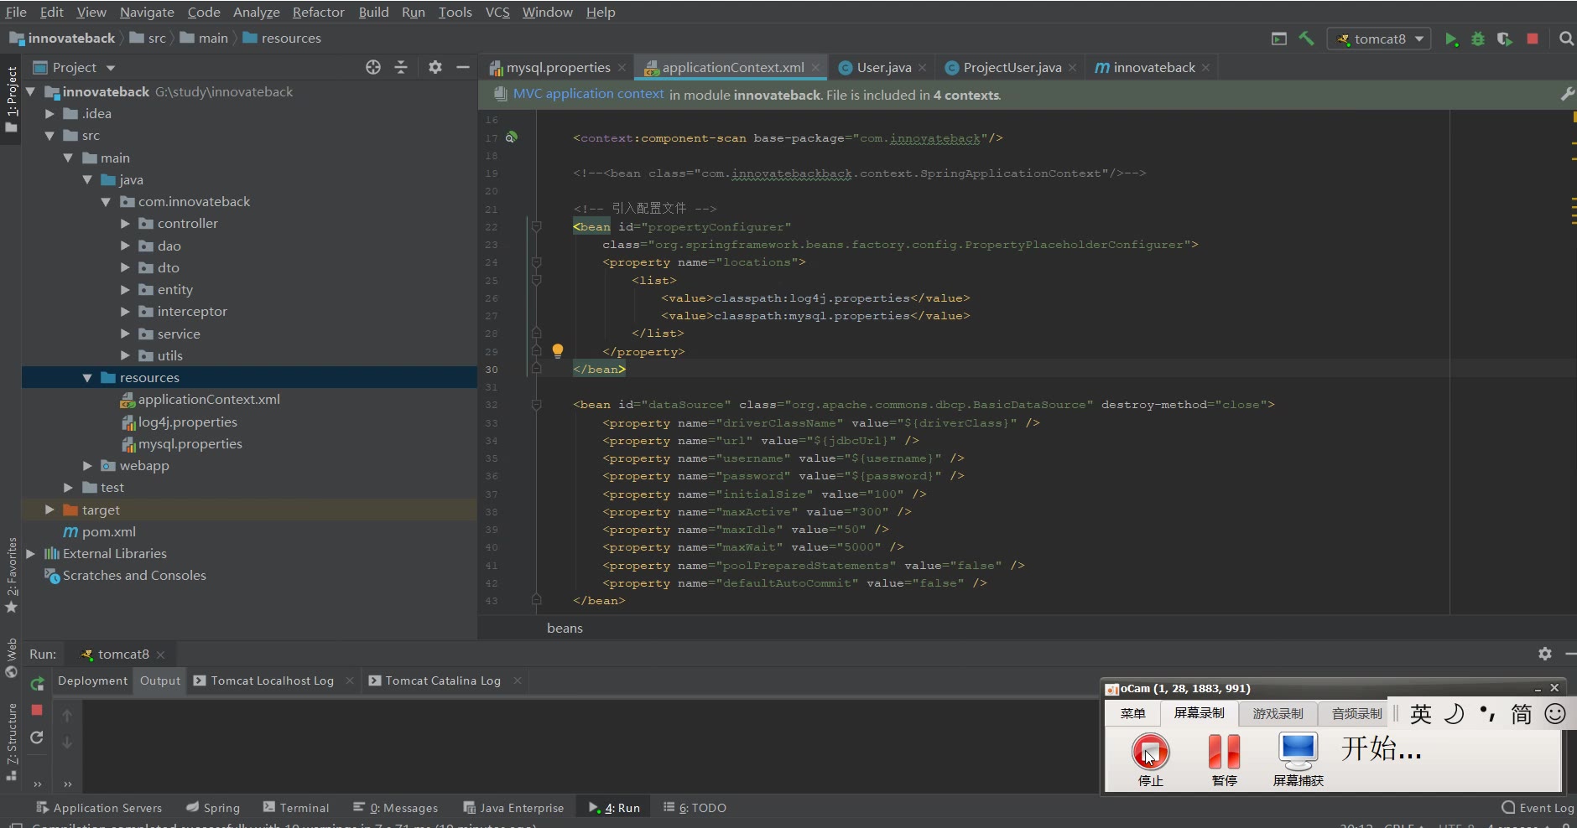Screen dimensions: 1577x828
Task: Expand the .idea folder
Action: pyautogui.click(x=49, y=113)
